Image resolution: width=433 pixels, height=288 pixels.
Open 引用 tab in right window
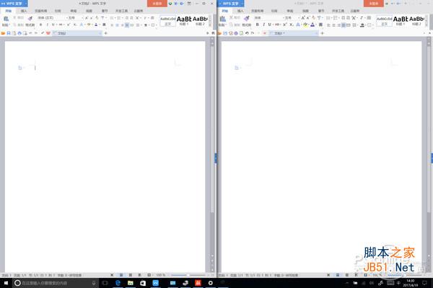pyautogui.click(x=274, y=11)
